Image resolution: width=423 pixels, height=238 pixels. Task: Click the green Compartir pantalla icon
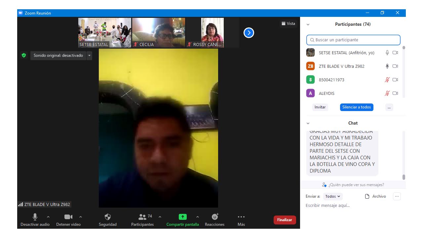click(183, 217)
